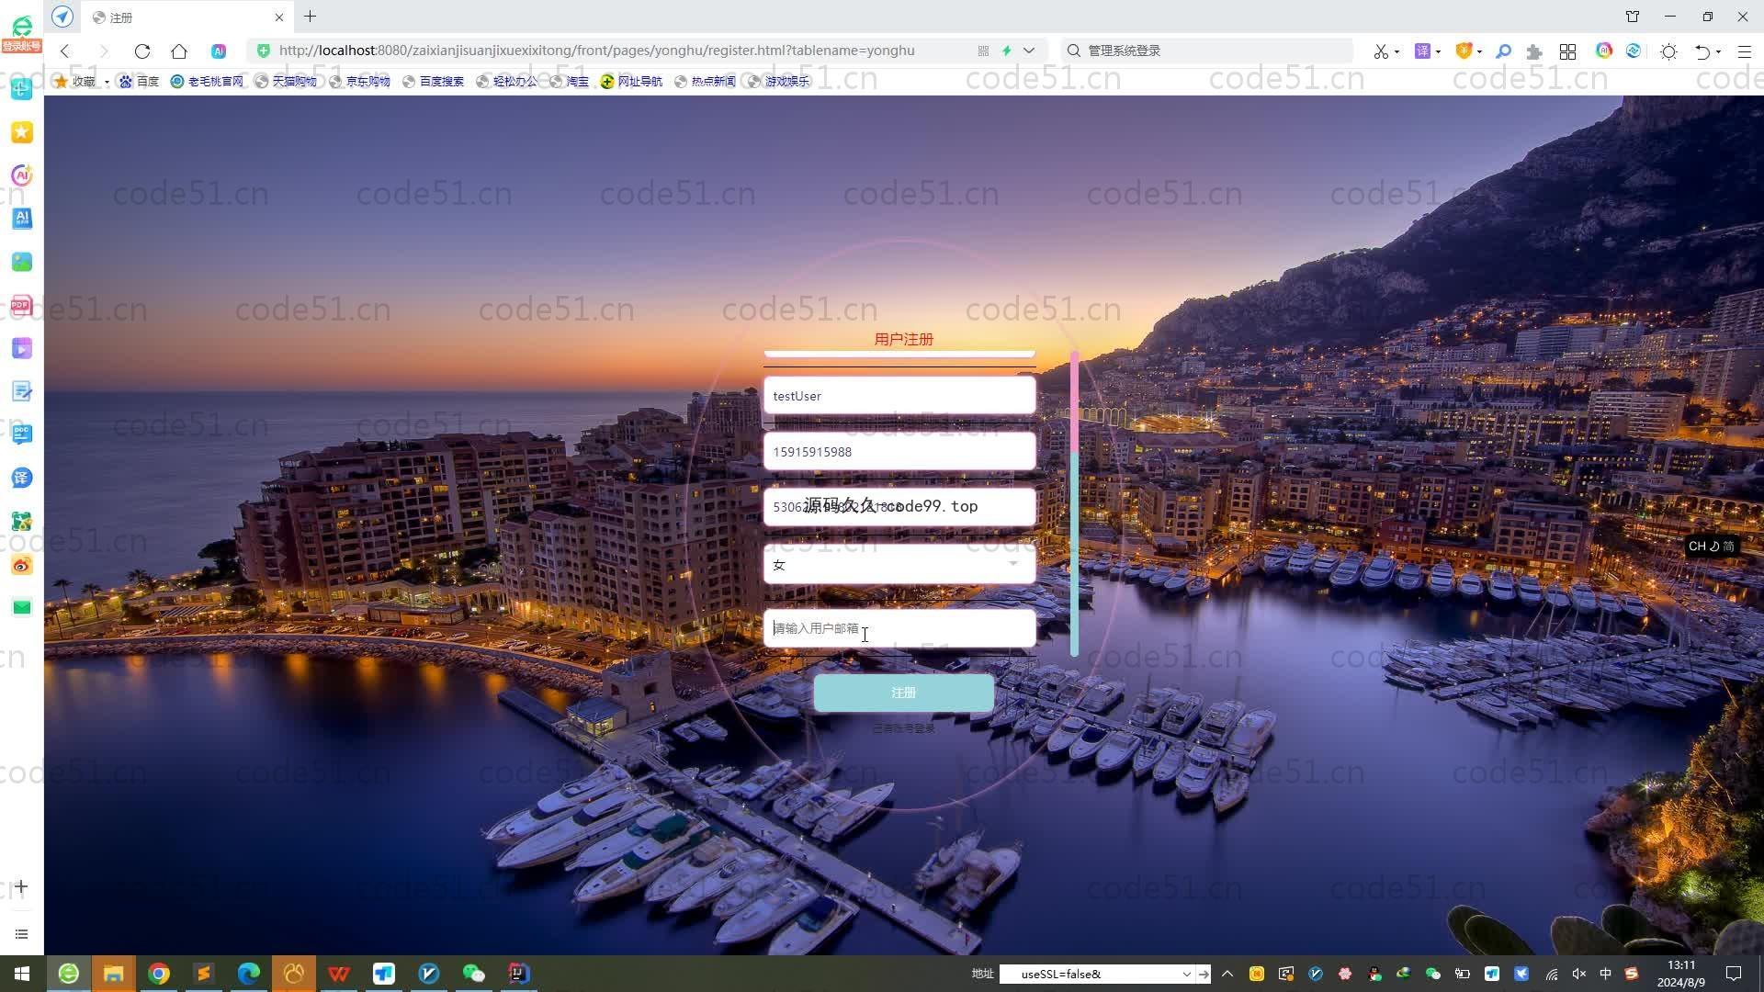Show hidden system tray icons chevron
Screen dimensions: 1764x992
pyautogui.click(x=1227, y=974)
